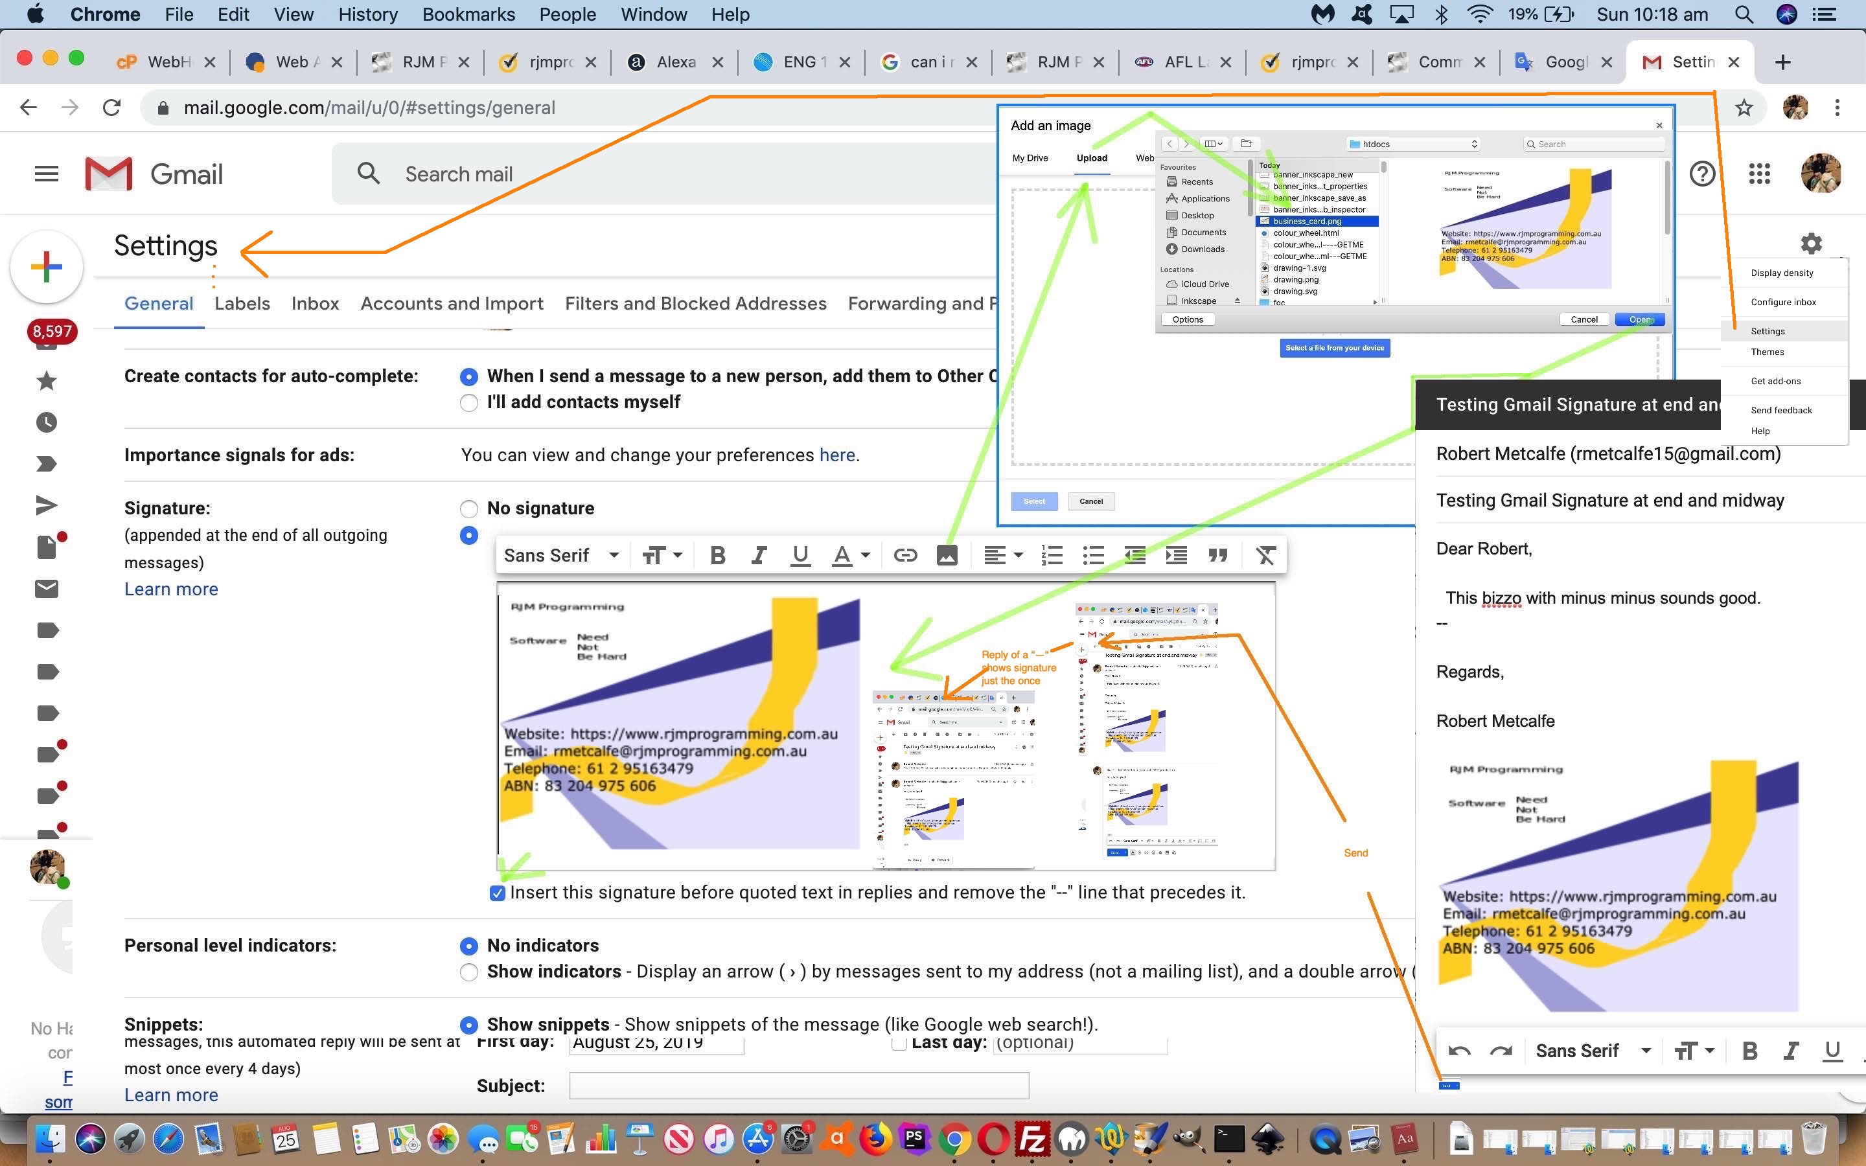Open the Sans Serif font dropdown in the signature toolbar
The height and width of the screenshot is (1166, 1866).
click(561, 555)
